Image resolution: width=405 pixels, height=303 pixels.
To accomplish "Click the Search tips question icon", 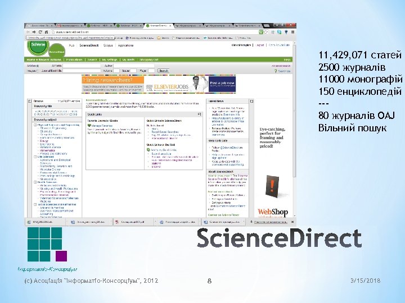I will pyautogui.click(x=275, y=71).
